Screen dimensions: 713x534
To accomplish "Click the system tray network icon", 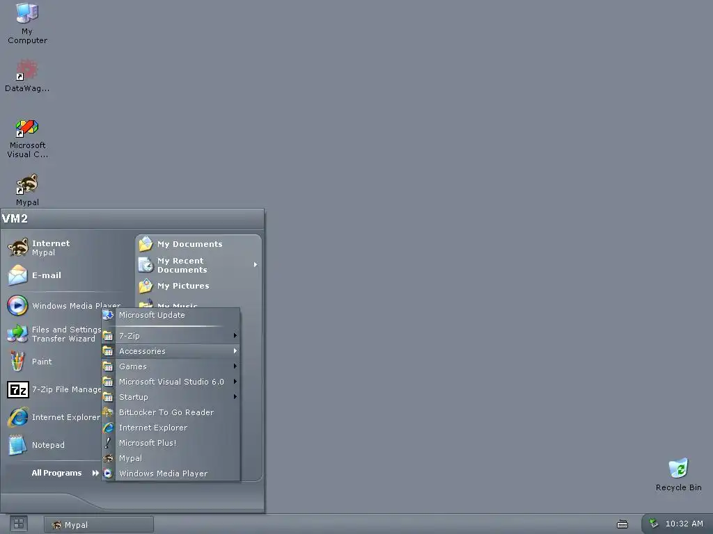I will (x=653, y=524).
